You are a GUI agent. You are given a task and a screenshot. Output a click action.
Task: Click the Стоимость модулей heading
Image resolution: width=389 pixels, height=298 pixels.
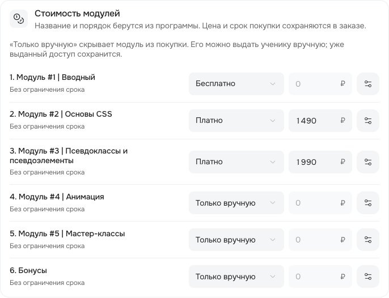[x=77, y=14]
